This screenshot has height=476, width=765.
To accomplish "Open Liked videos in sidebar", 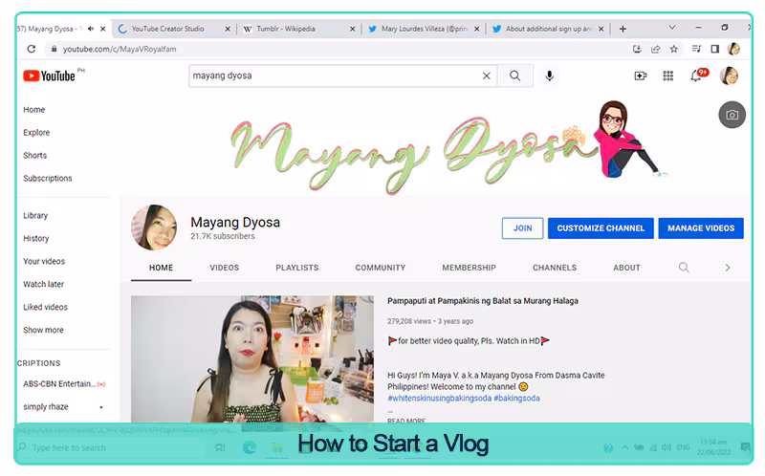I will [x=45, y=307].
